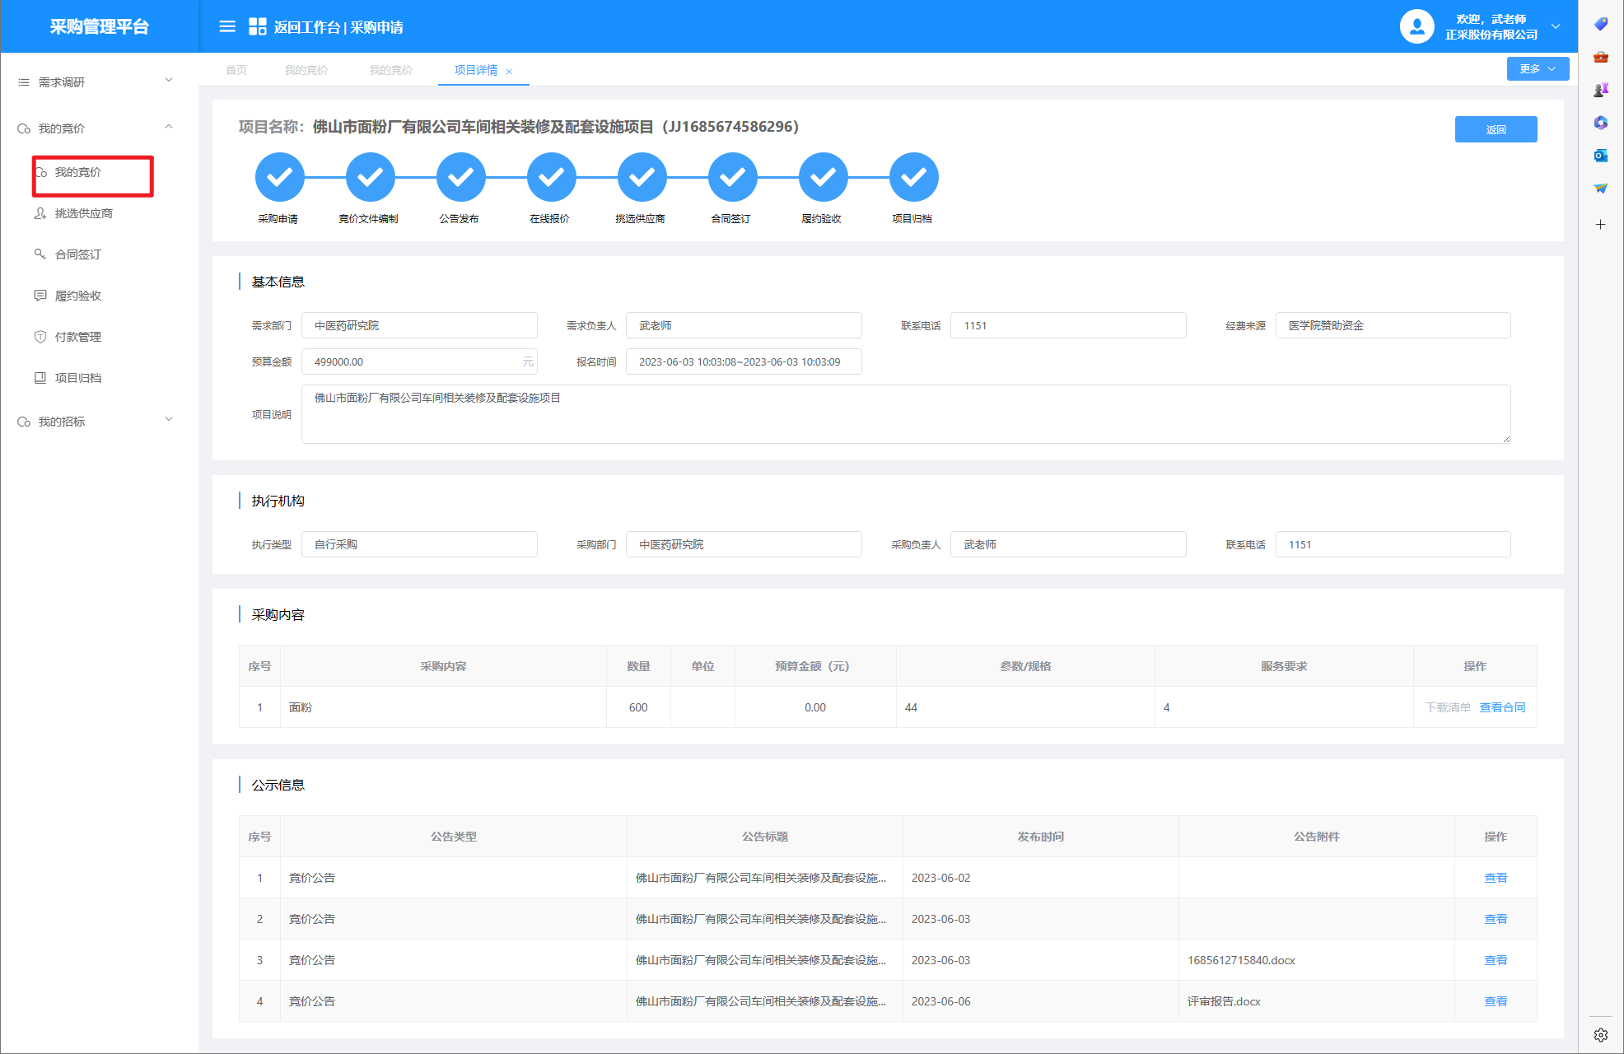Open the Outlook icon in browser sidebar
Image resolution: width=1624 pixels, height=1054 pixels.
[x=1600, y=156]
